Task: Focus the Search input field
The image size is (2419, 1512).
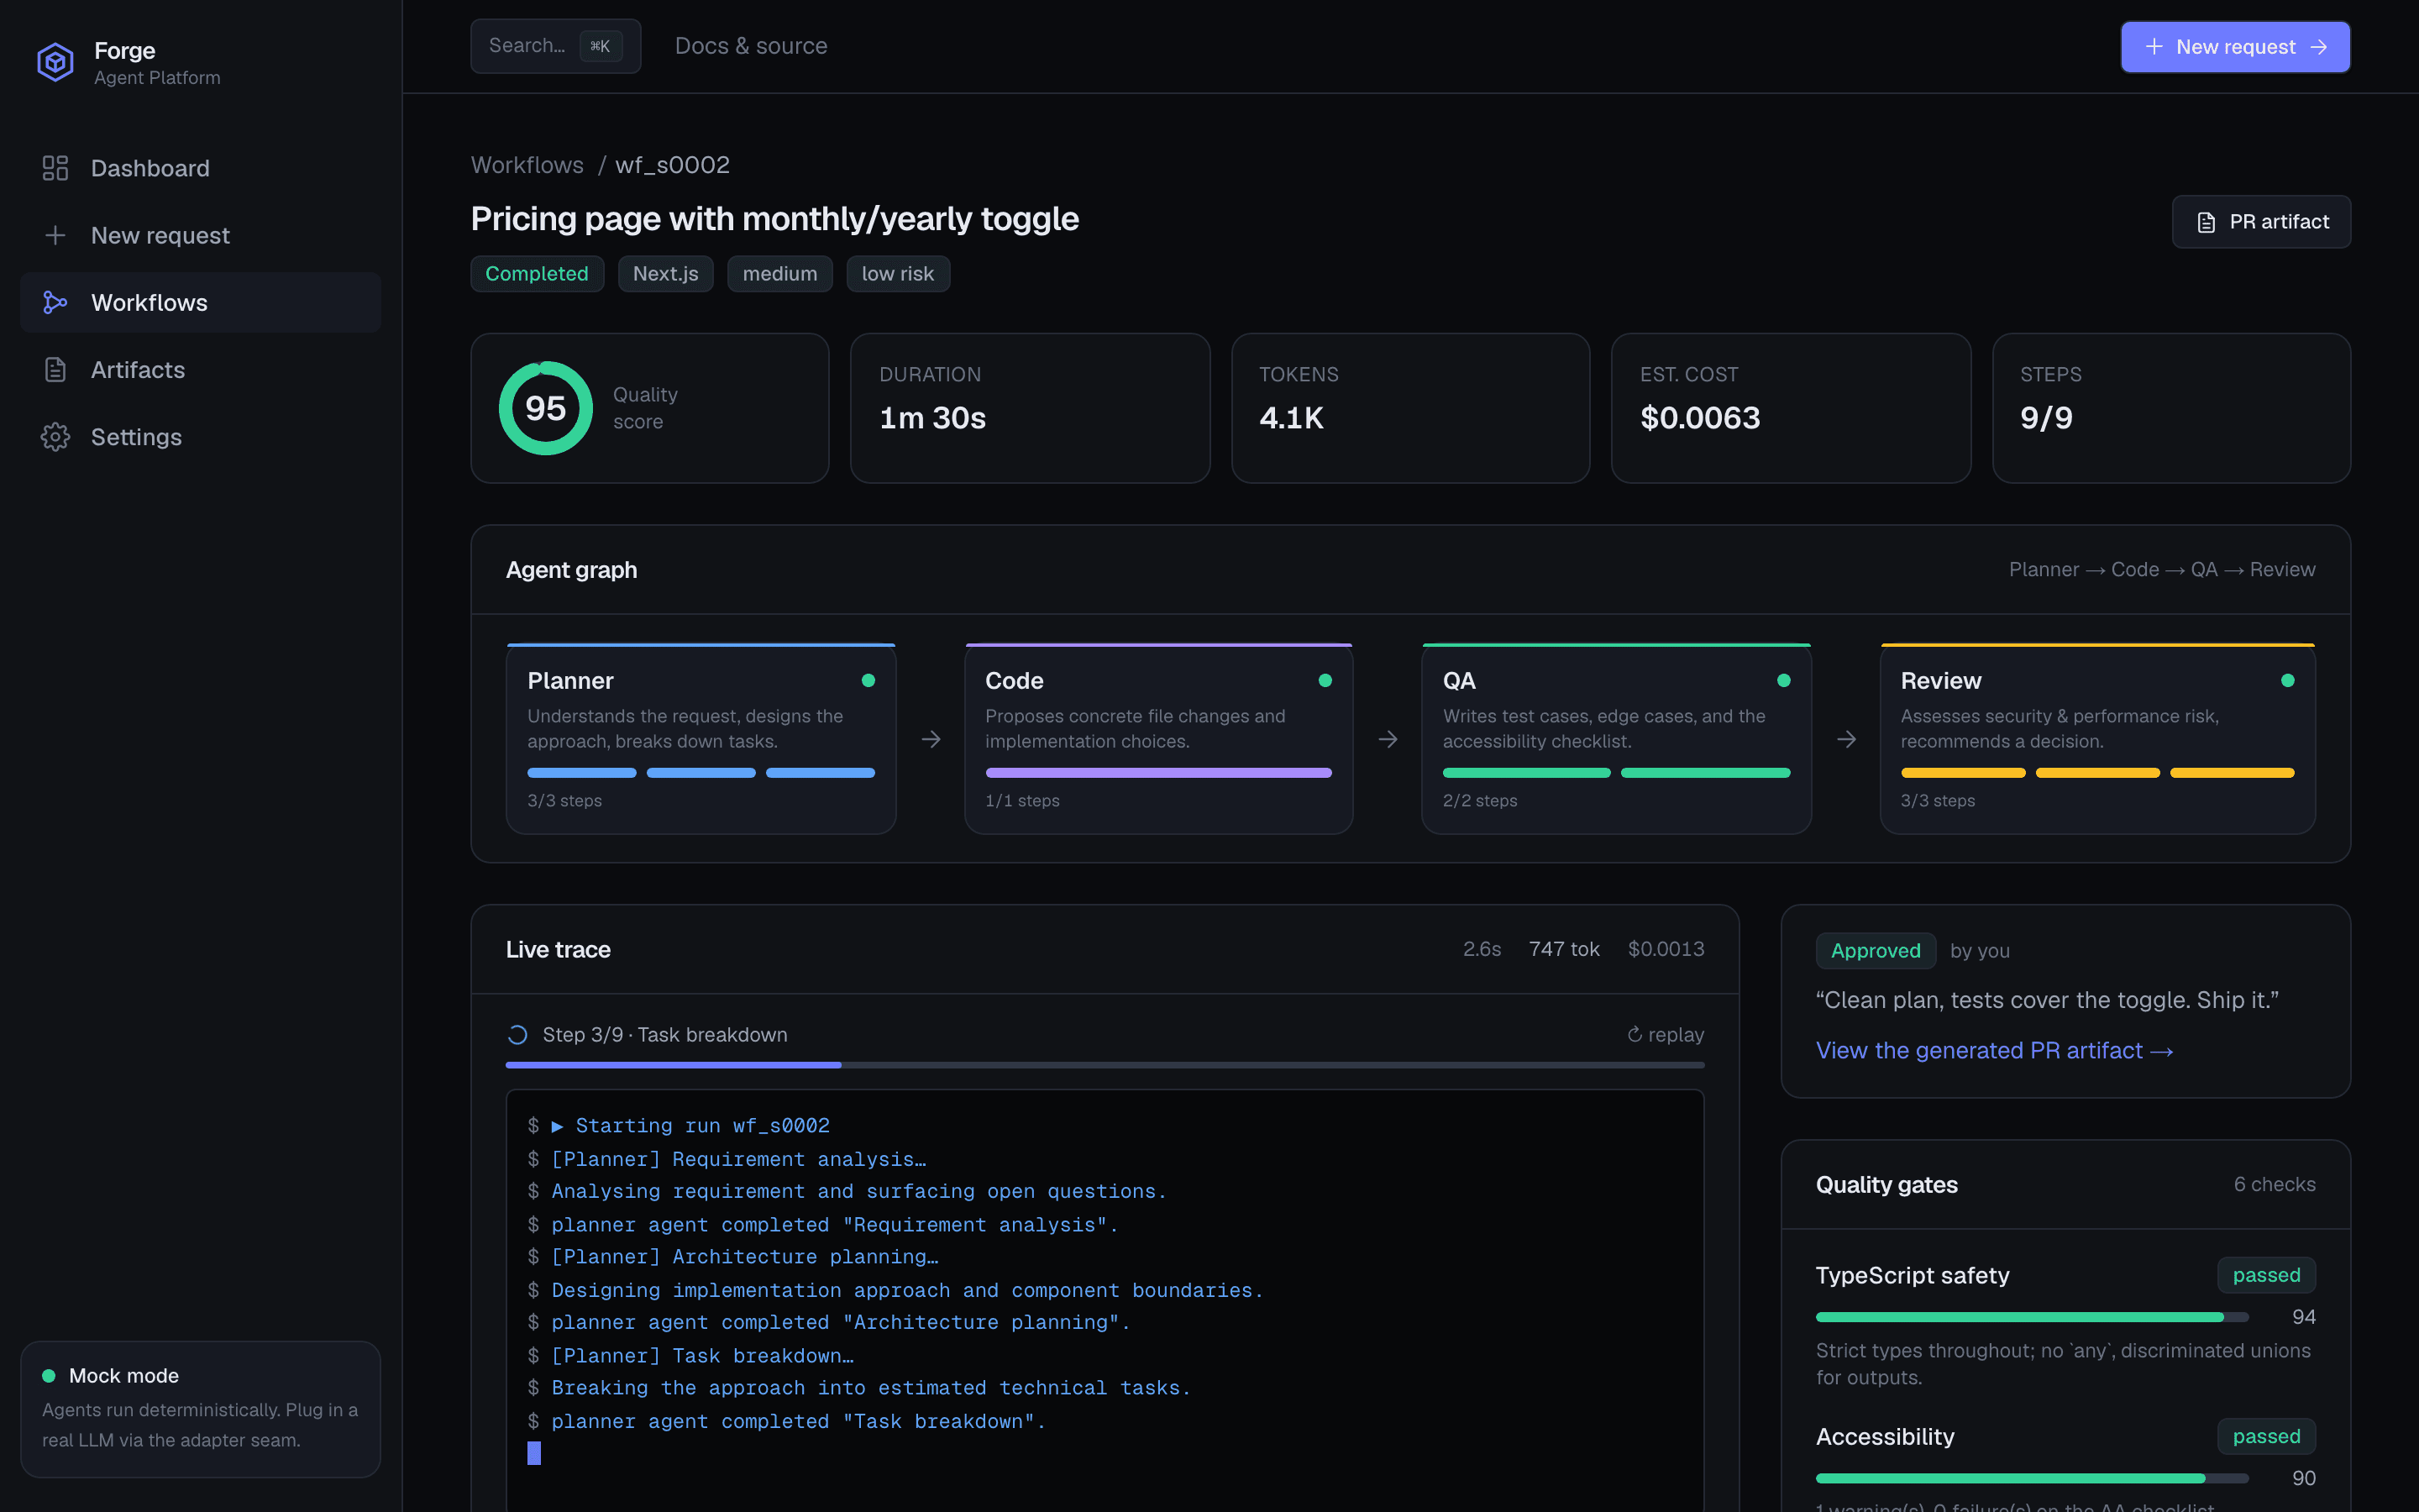Action: pyautogui.click(x=554, y=46)
